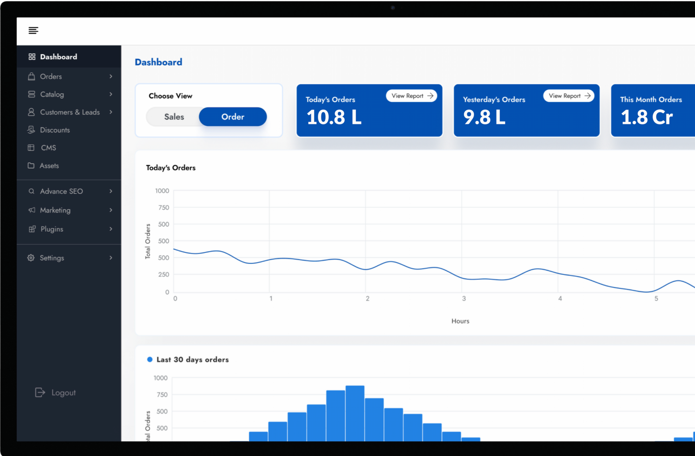Expand the Settings submenu chevron
Image resolution: width=695 pixels, height=456 pixels.
pos(111,258)
